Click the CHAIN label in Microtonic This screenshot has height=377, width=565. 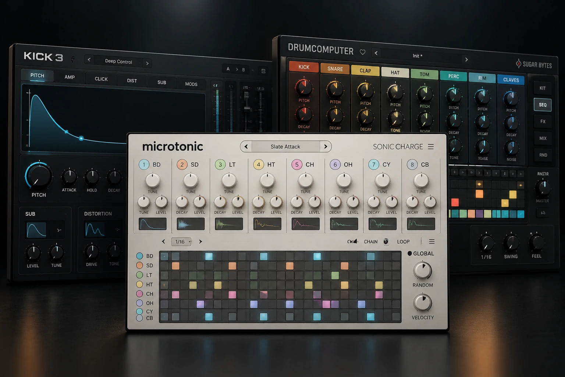[370, 242]
